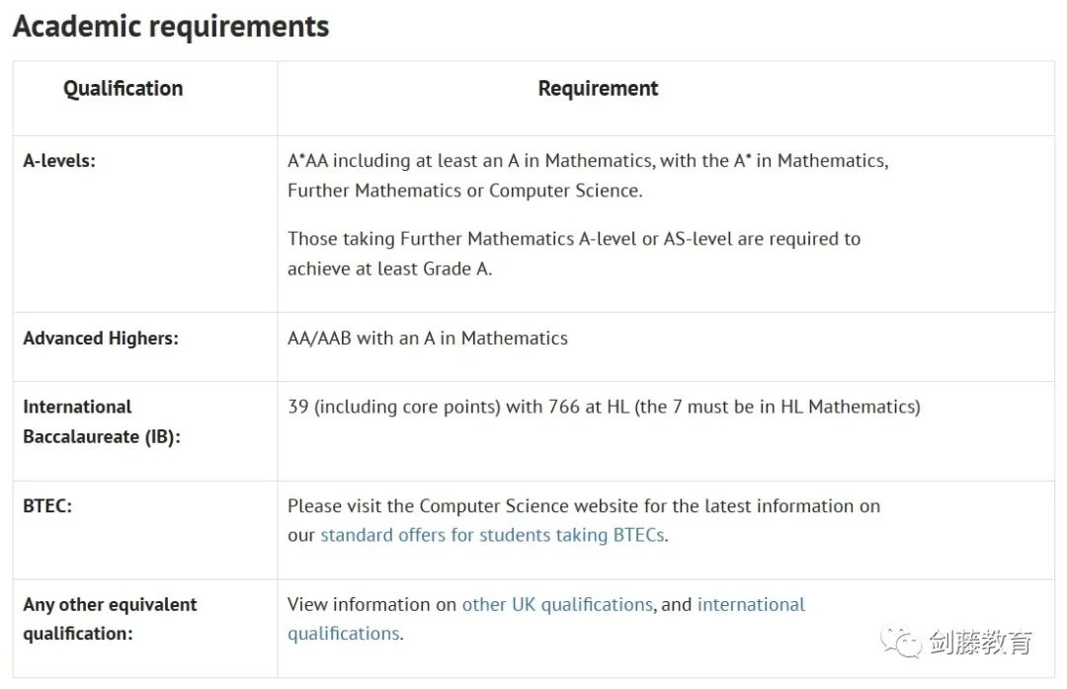The image size is (1067, 689).
Task: Click the Academic requirements heading
Action: click(171, 27)
